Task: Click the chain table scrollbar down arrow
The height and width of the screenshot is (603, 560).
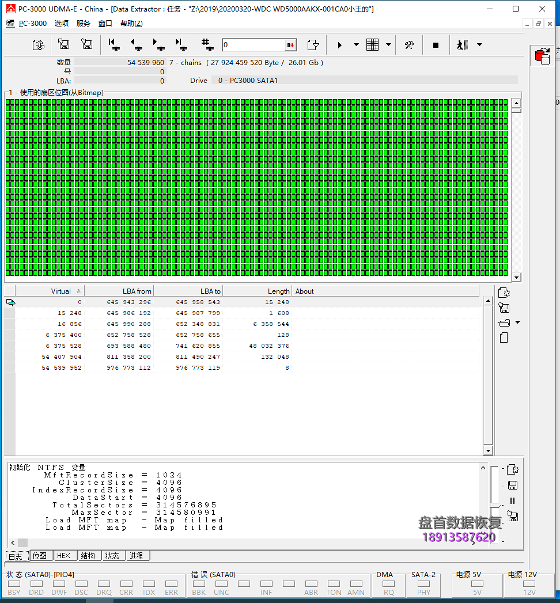Action: [x=488, y=451]
